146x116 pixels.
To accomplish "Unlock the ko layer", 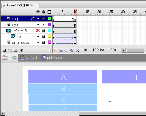I will (x=43, y=36).
